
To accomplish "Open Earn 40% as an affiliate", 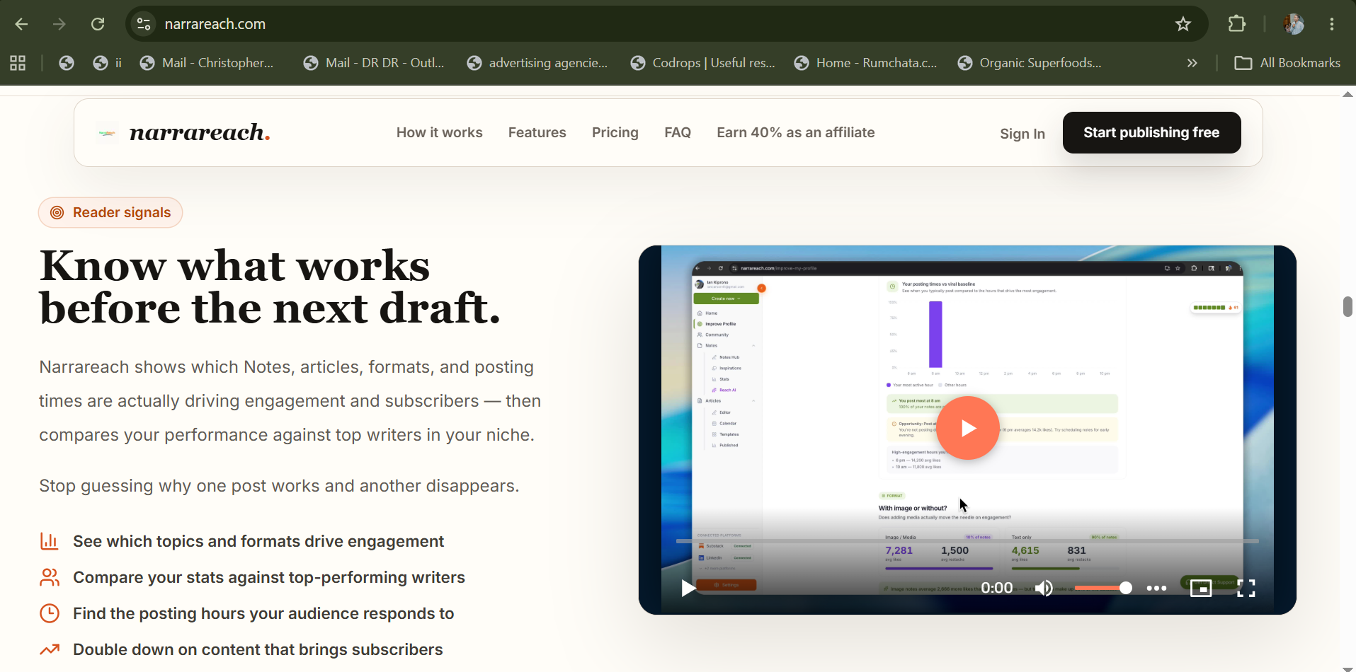I will pyautogui.click(x=795, y=132).
